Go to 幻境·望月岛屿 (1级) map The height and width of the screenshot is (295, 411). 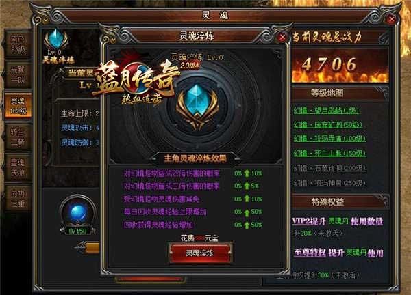click(326, 110)
